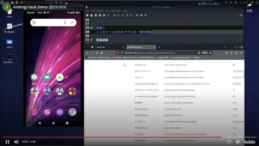
Task: Tap the Google voice search microphone
Action: coord(65,23)
